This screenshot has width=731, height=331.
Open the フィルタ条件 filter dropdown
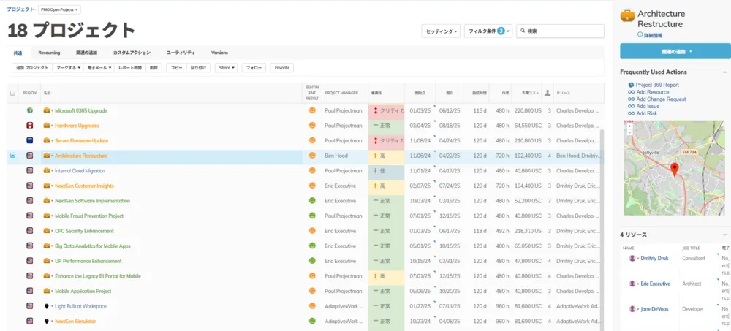(x=488, y=31)
